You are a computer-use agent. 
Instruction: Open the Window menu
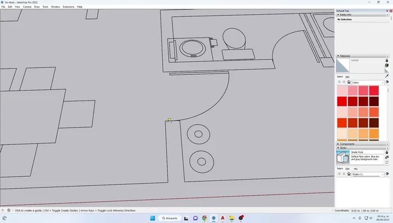pyautogui.click(x=56, y=7)
